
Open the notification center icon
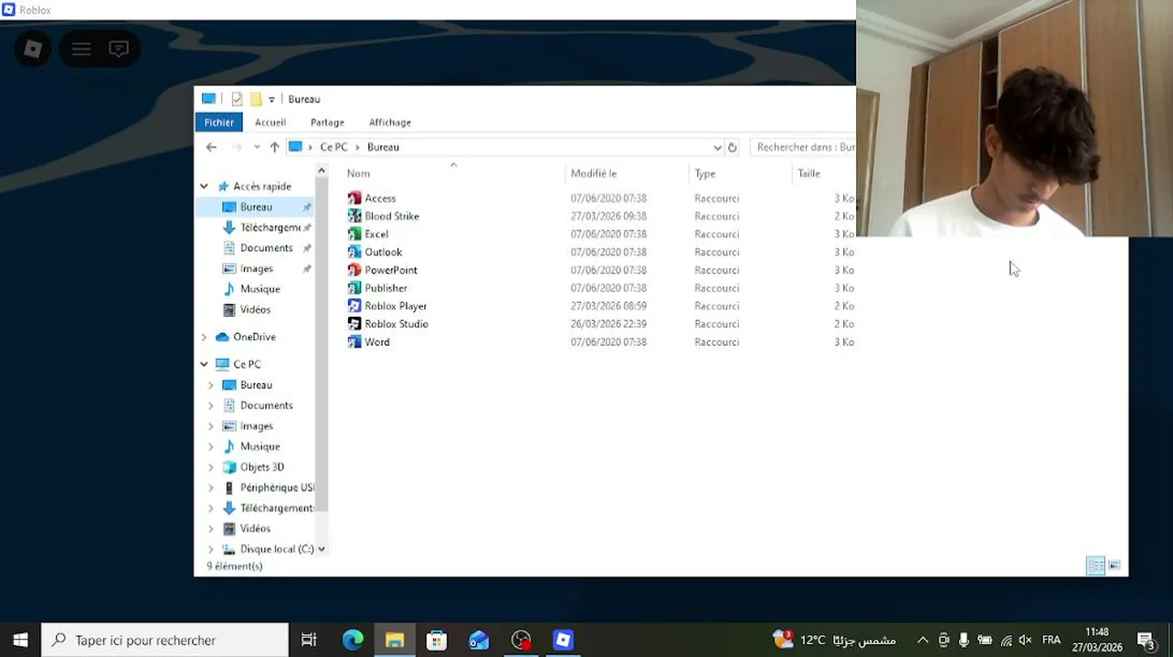(x=1146, y=640)
